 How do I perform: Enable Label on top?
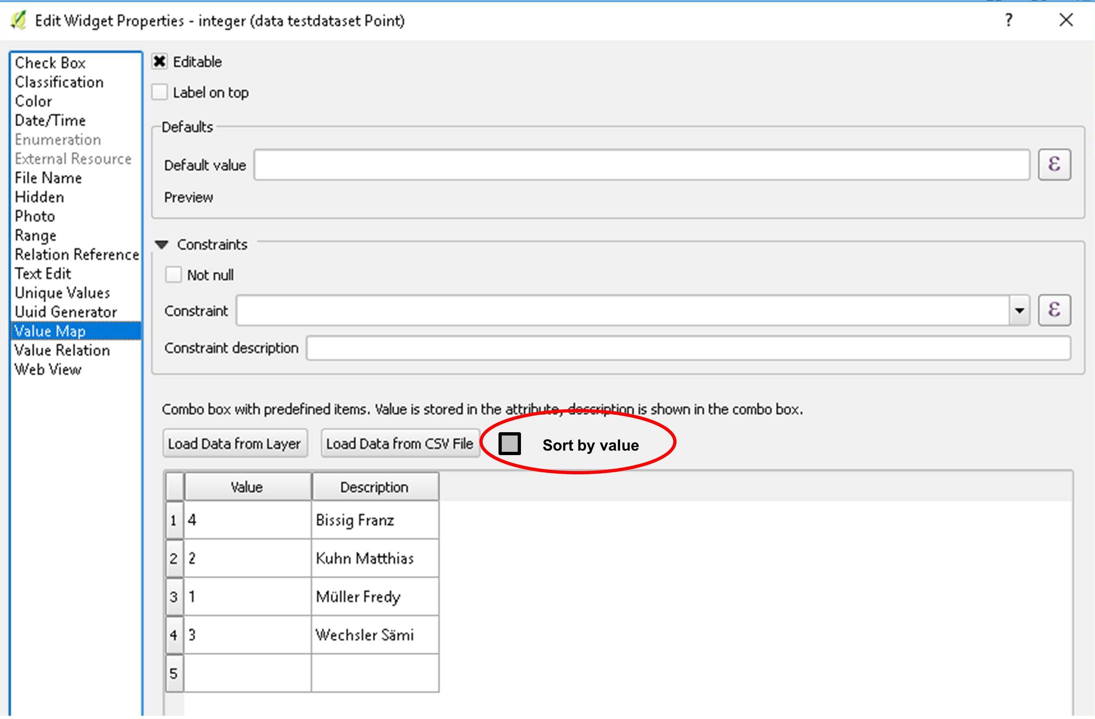[x=160, y=92]
